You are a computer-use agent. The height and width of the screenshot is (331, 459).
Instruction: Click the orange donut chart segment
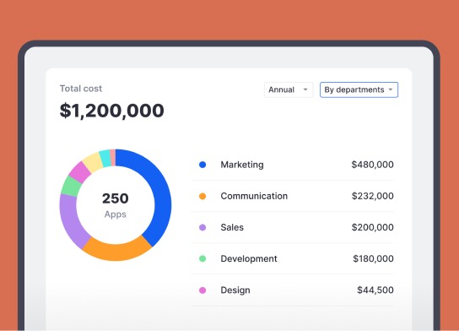[x=117, y=252]
